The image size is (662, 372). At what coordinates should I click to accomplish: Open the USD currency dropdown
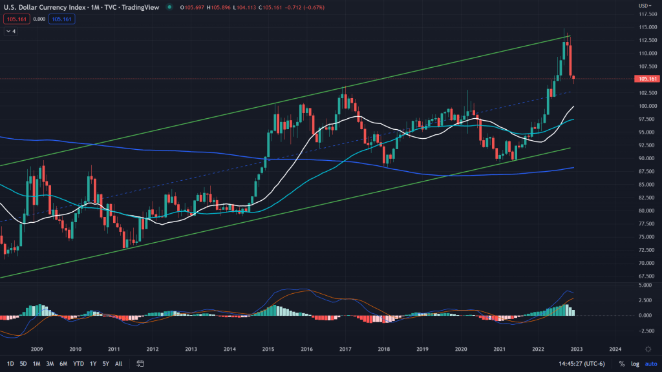click(643, 6)
